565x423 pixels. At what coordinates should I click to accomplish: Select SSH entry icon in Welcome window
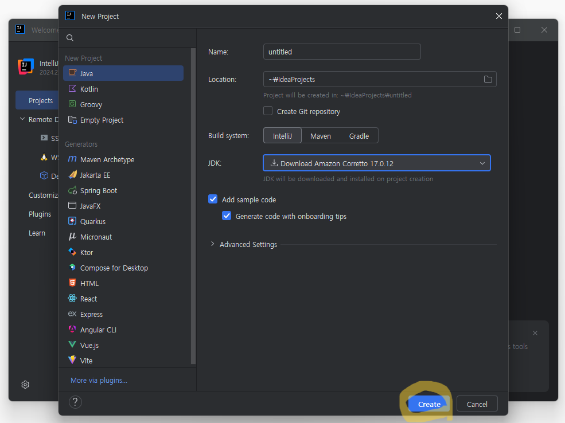click(x=44, y=138)
